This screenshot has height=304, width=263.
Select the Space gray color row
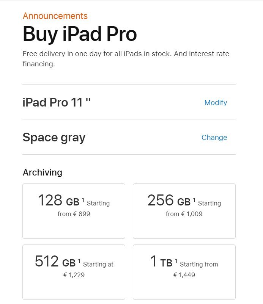54,137
